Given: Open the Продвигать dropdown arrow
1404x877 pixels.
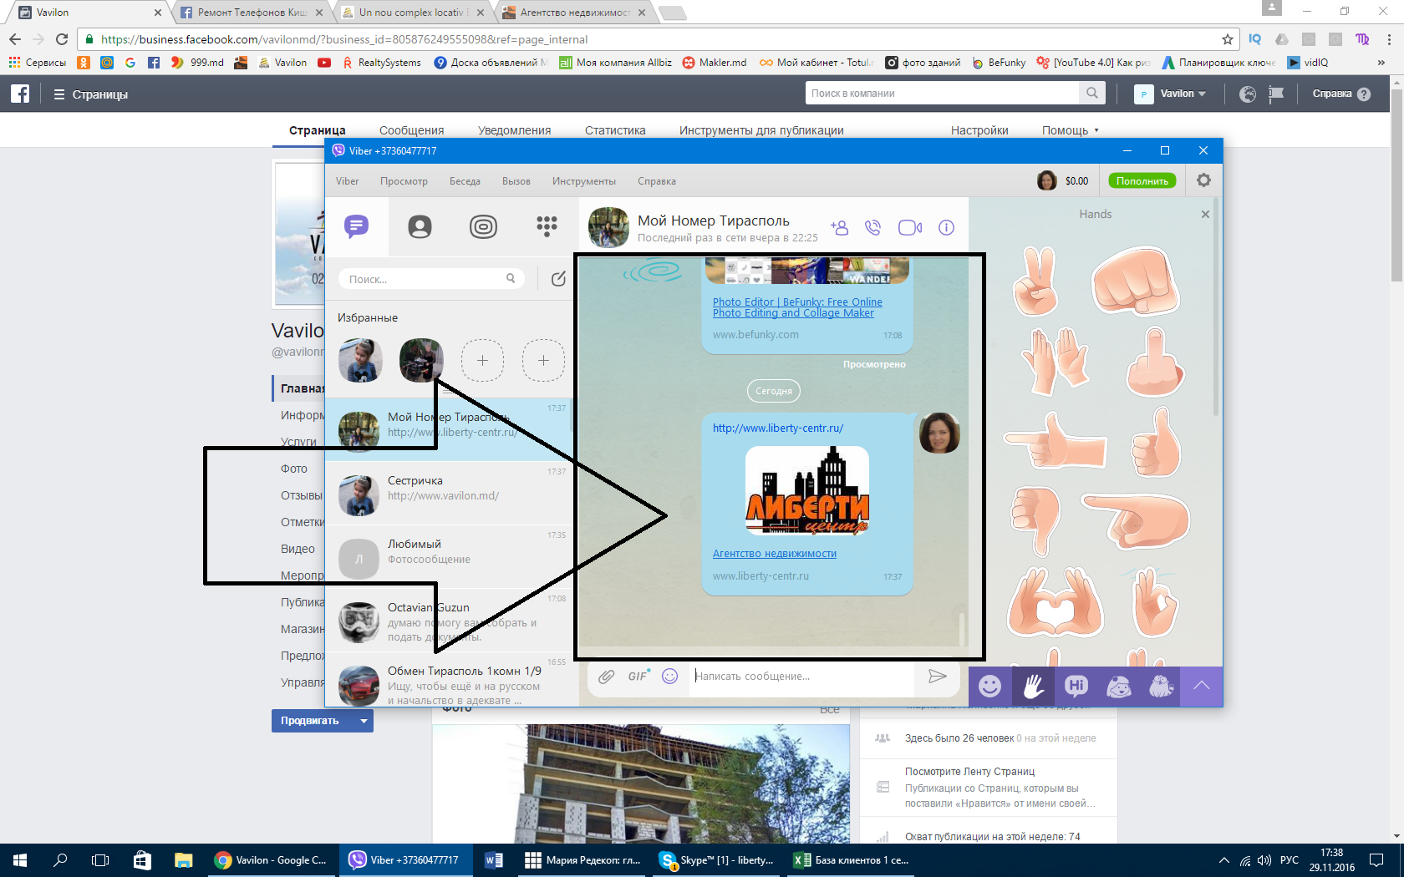Looking at the screenshot, I should [364, 721].
